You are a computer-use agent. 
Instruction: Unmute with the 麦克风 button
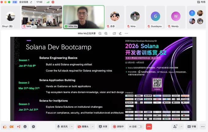coord(62,127)
